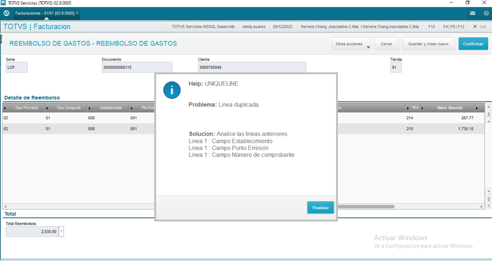Viewport: 492px width, 261px height.
Task: Click Guardar y crear nuevo
Action: coord(428,44)
